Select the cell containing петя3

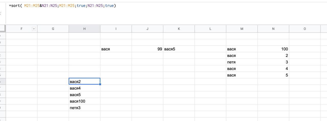(x=84, y=108)
